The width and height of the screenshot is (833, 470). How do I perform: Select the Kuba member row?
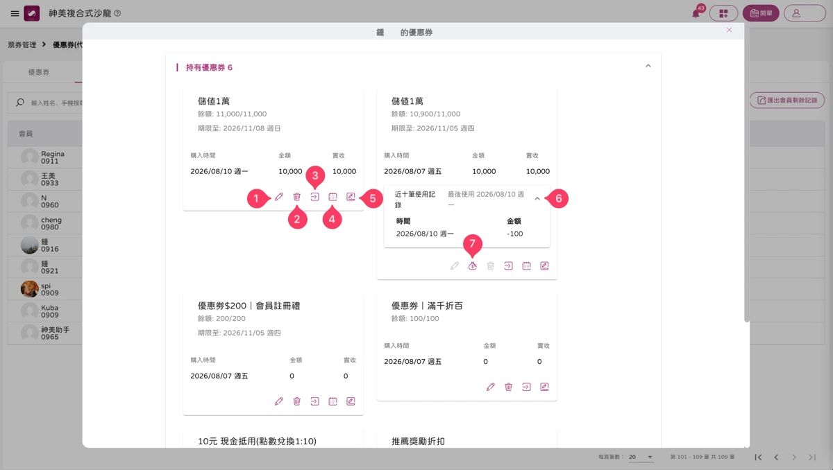[x=45, y=311]
